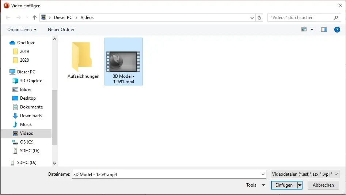Refresh the Videos folder view
Image resolution: width=346 pixels, height=195 pixels.
(259, 18)
